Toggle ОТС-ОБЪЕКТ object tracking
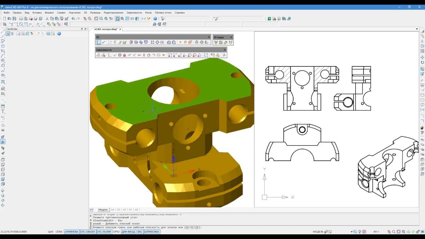This screenshot has height=239, width=425. pyautogui.click(x=88, y=232)
